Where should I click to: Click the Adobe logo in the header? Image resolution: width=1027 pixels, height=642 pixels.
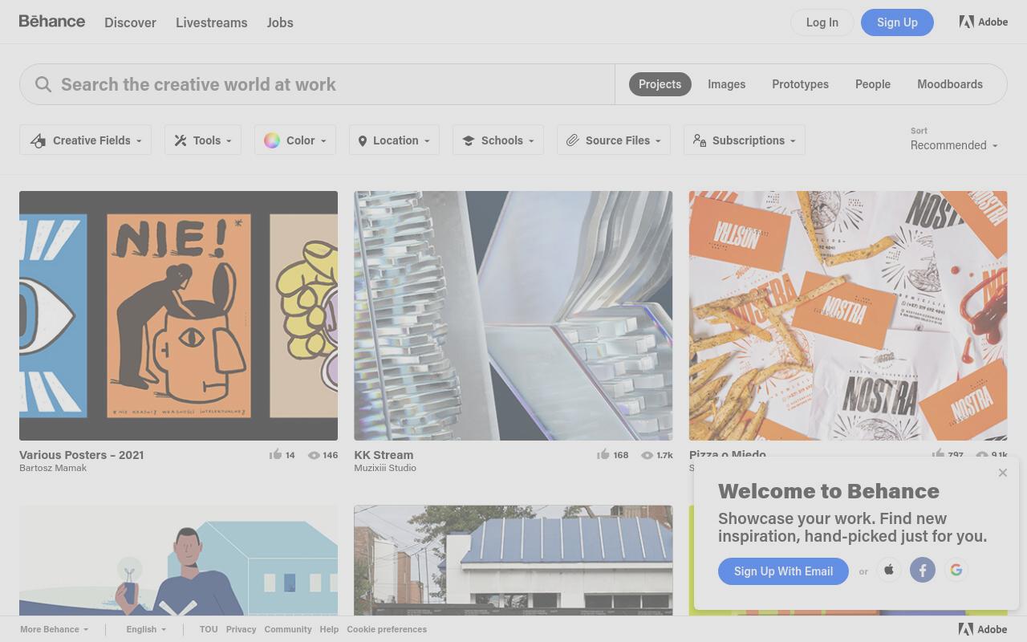[x=984, y=22]
